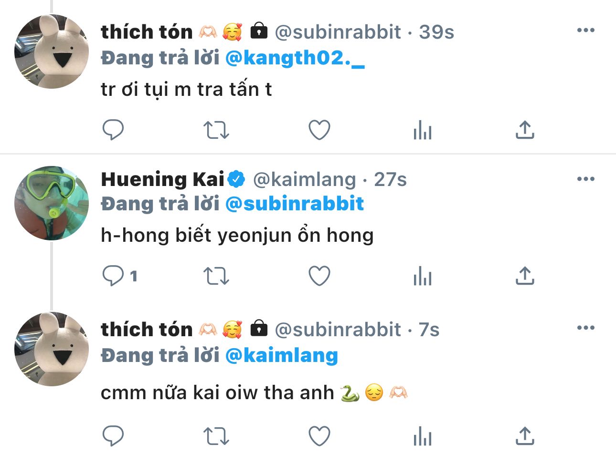Image resolution: width=616 pixels, height=454 pixels.
Task: Share Huening Kai's tweet
Action: pos(525,276)
